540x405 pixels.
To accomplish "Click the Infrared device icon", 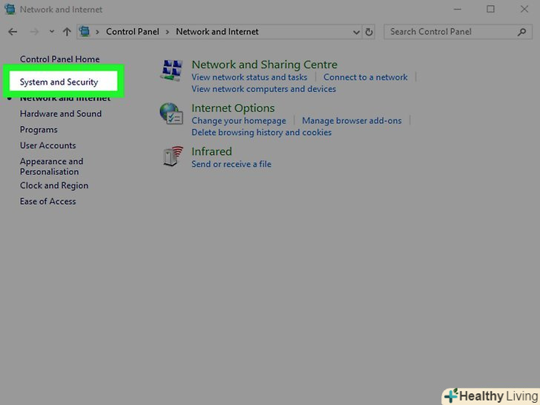I will [172, 157].
